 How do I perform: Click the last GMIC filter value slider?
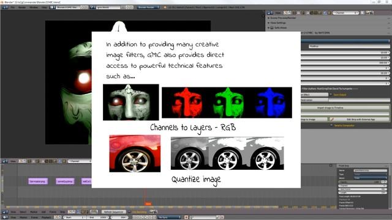pos(345,83)
